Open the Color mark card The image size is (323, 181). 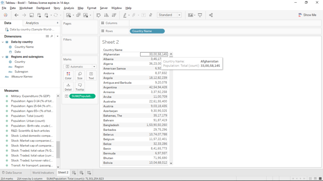click(x=68, y=75)
